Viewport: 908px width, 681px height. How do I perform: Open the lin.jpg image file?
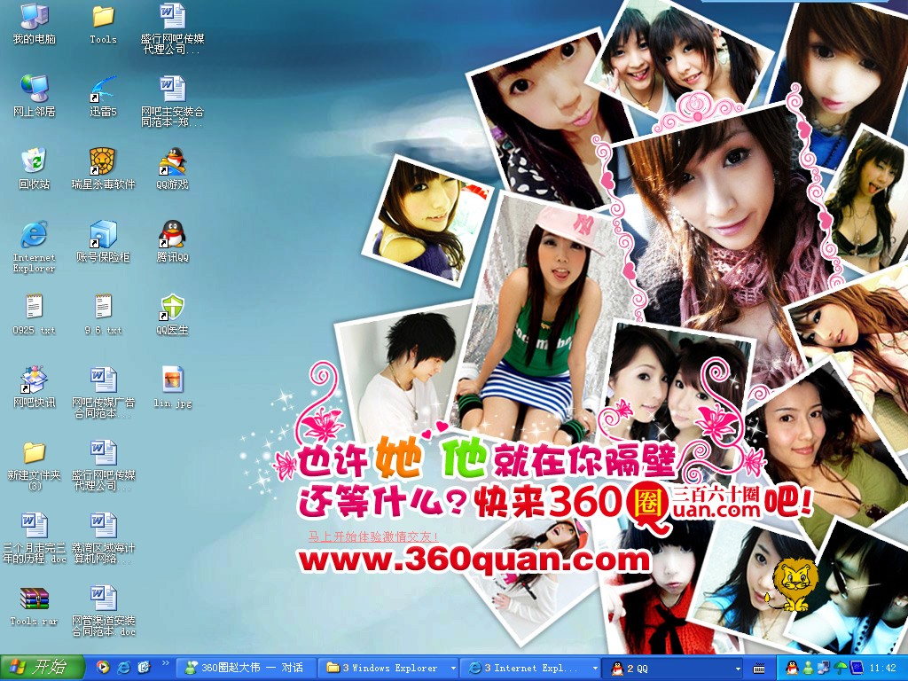pos(172,380)
